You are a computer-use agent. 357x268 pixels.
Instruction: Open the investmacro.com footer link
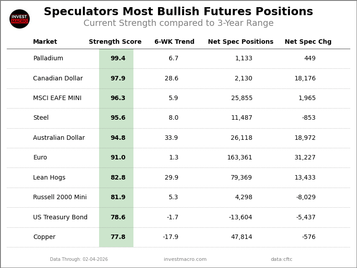coord(185,260)
